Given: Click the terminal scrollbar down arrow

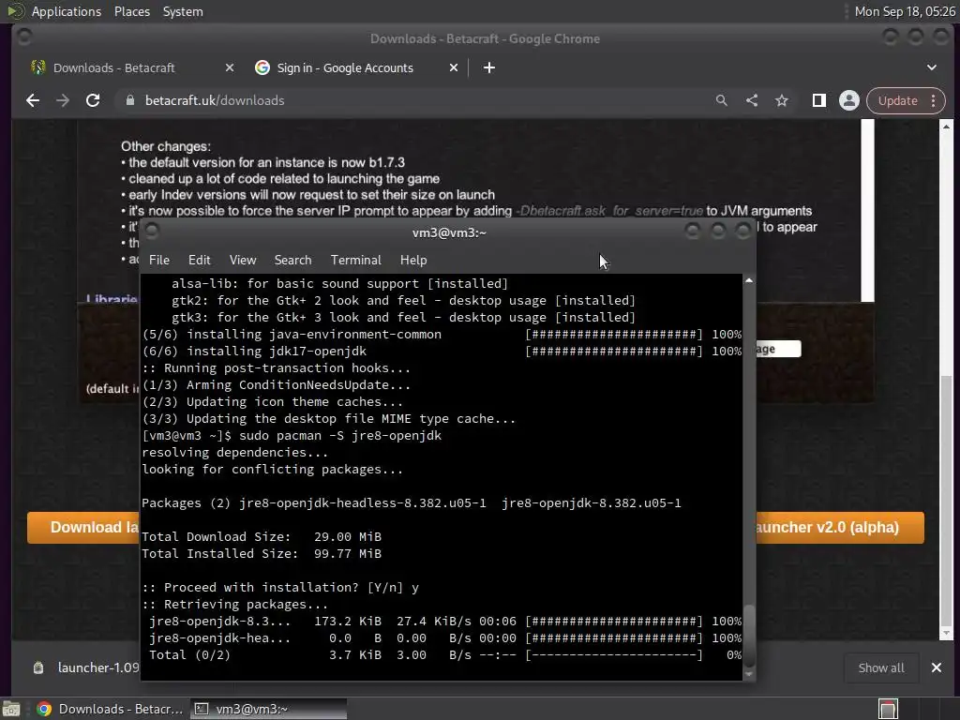Looking at the screenshot, I should pos(749,674).
